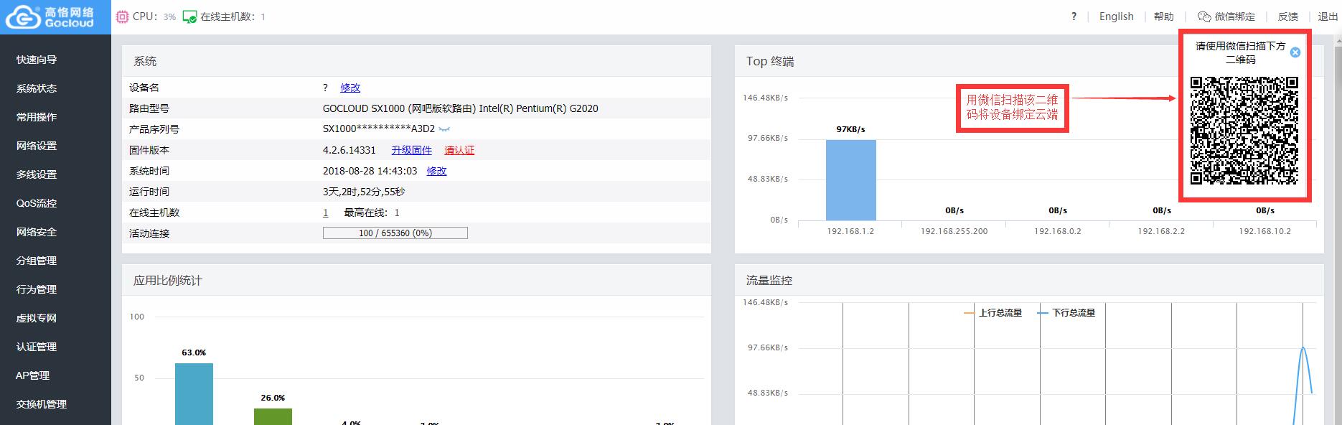Close the WeChat QR code popup
The image size is (1342, 425).
[x=1295, y=52]
